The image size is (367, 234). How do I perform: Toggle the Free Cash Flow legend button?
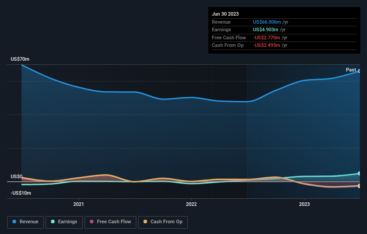(110, 222)
